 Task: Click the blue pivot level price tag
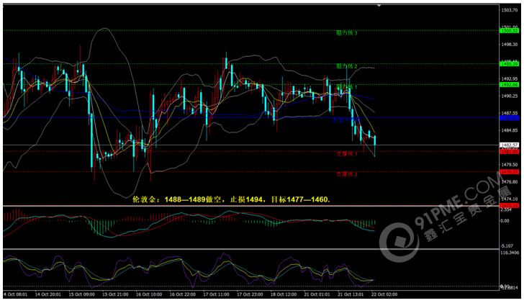[510, 118]
